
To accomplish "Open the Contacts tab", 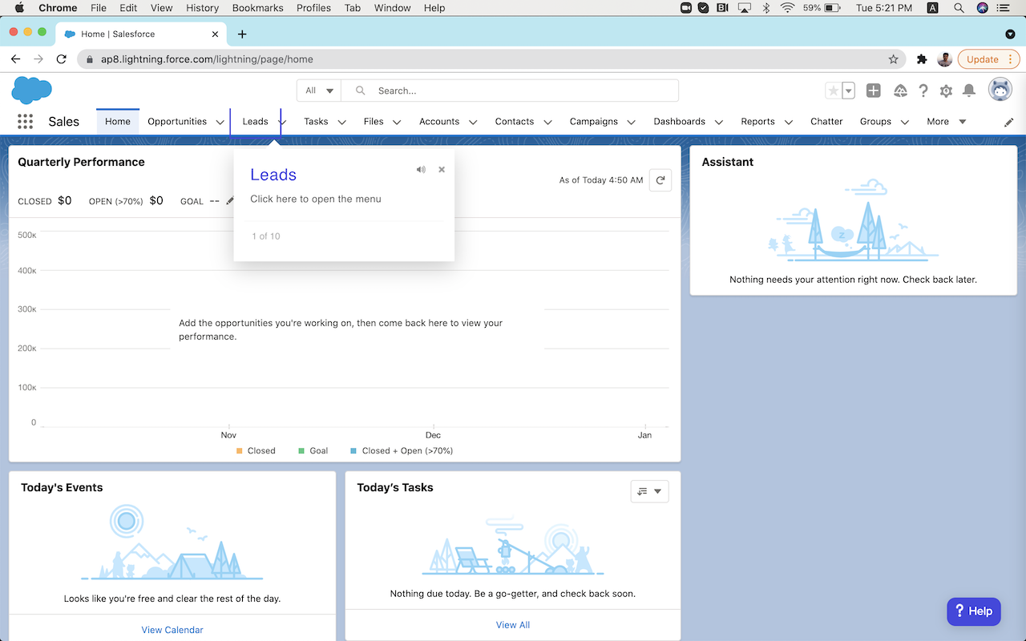I will pos(515,122).
